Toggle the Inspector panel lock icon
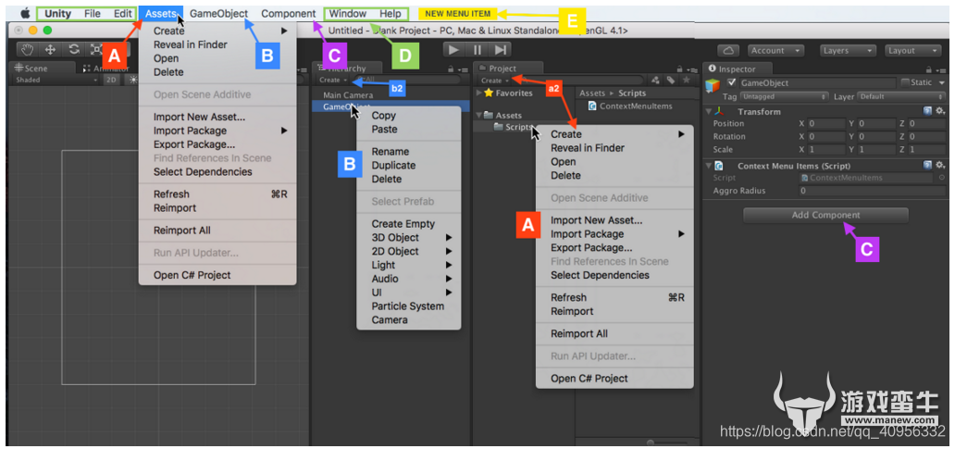 click(x=927, y=70)
